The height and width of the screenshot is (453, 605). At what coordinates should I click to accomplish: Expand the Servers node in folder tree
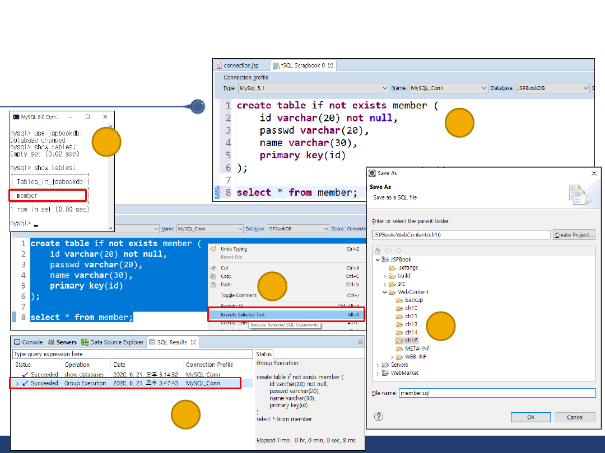378,365
